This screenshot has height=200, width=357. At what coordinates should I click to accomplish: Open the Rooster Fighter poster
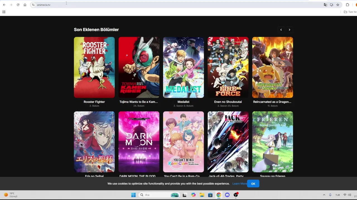94,67
